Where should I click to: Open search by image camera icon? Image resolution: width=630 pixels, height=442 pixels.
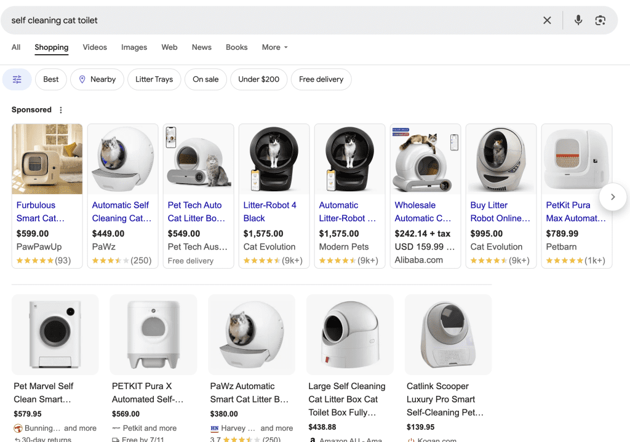pyautogui.click(x=600, y=20)
